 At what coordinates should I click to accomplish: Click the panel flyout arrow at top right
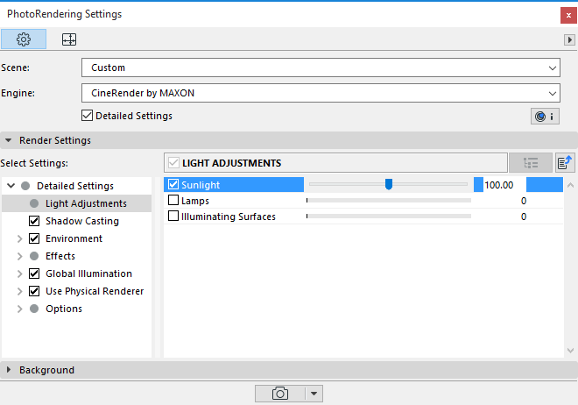pyautogui.click(x=569, y=40)
